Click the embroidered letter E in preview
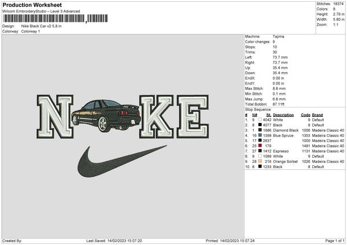347x245 pixels. click(193, 117)
